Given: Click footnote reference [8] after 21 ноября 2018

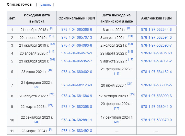Looking at the screenshot, I should click(x=52, y=28).
